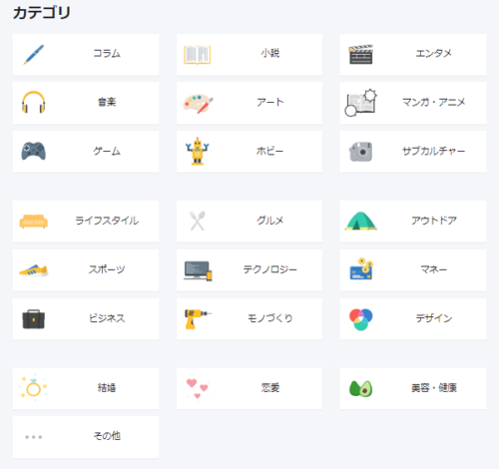The width and height of the screenshot is (499, 469).
Task: Select the open book icon for 小説
Action: point(198,55)
